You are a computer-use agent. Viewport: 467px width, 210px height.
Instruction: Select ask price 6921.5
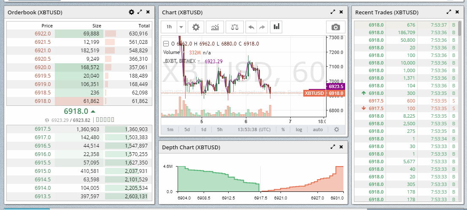tap(43, 42)
